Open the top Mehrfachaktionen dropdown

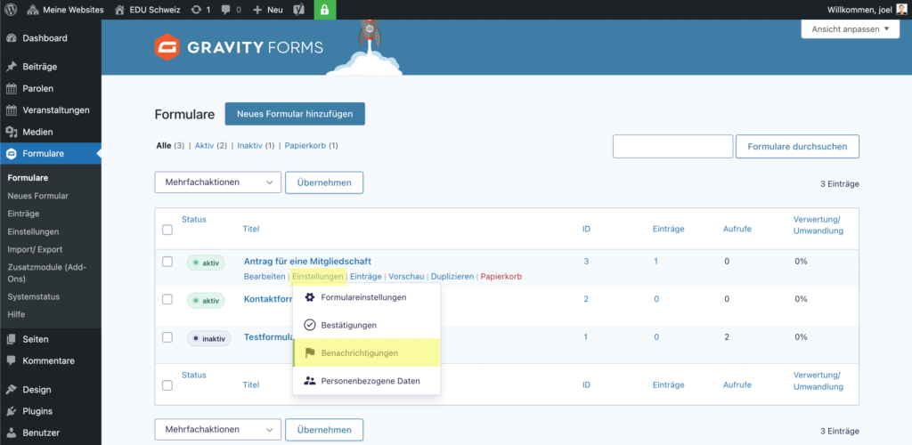point(217,182)
